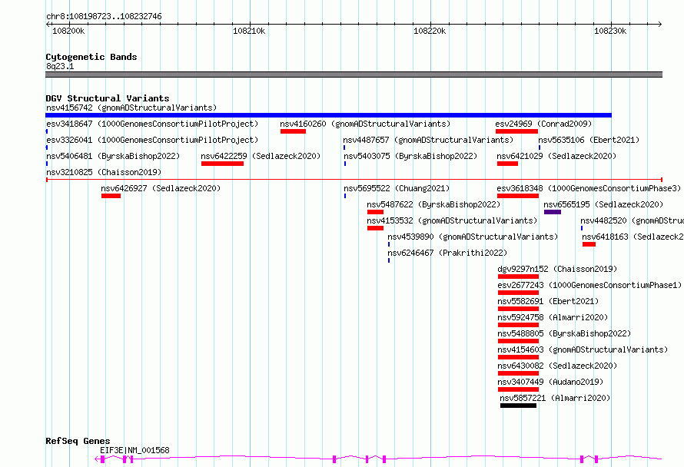Click nsv5487622 red variant bar

click(x=375, y=212)
